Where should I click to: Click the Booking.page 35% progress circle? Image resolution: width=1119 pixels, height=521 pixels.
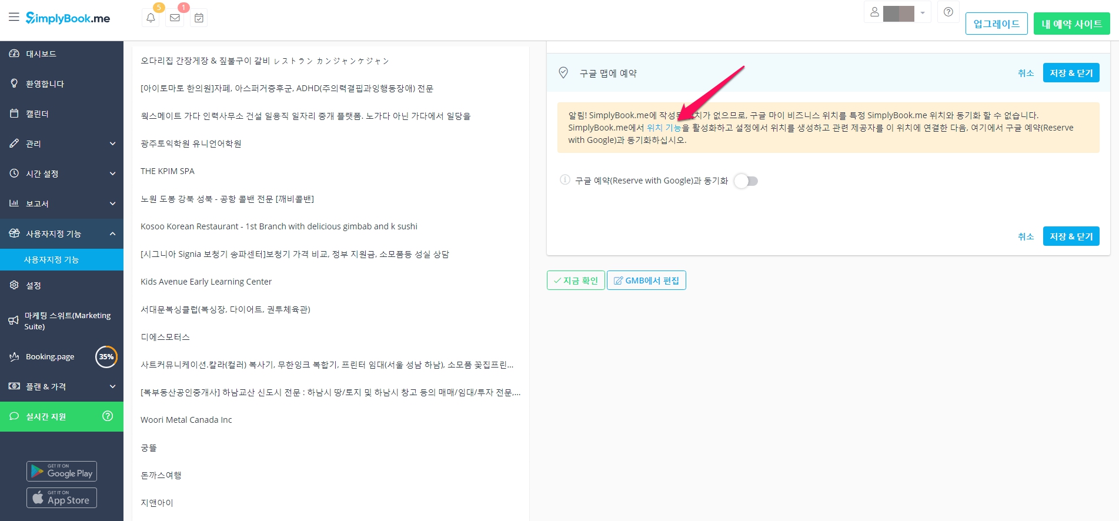(x=106, y=357)
